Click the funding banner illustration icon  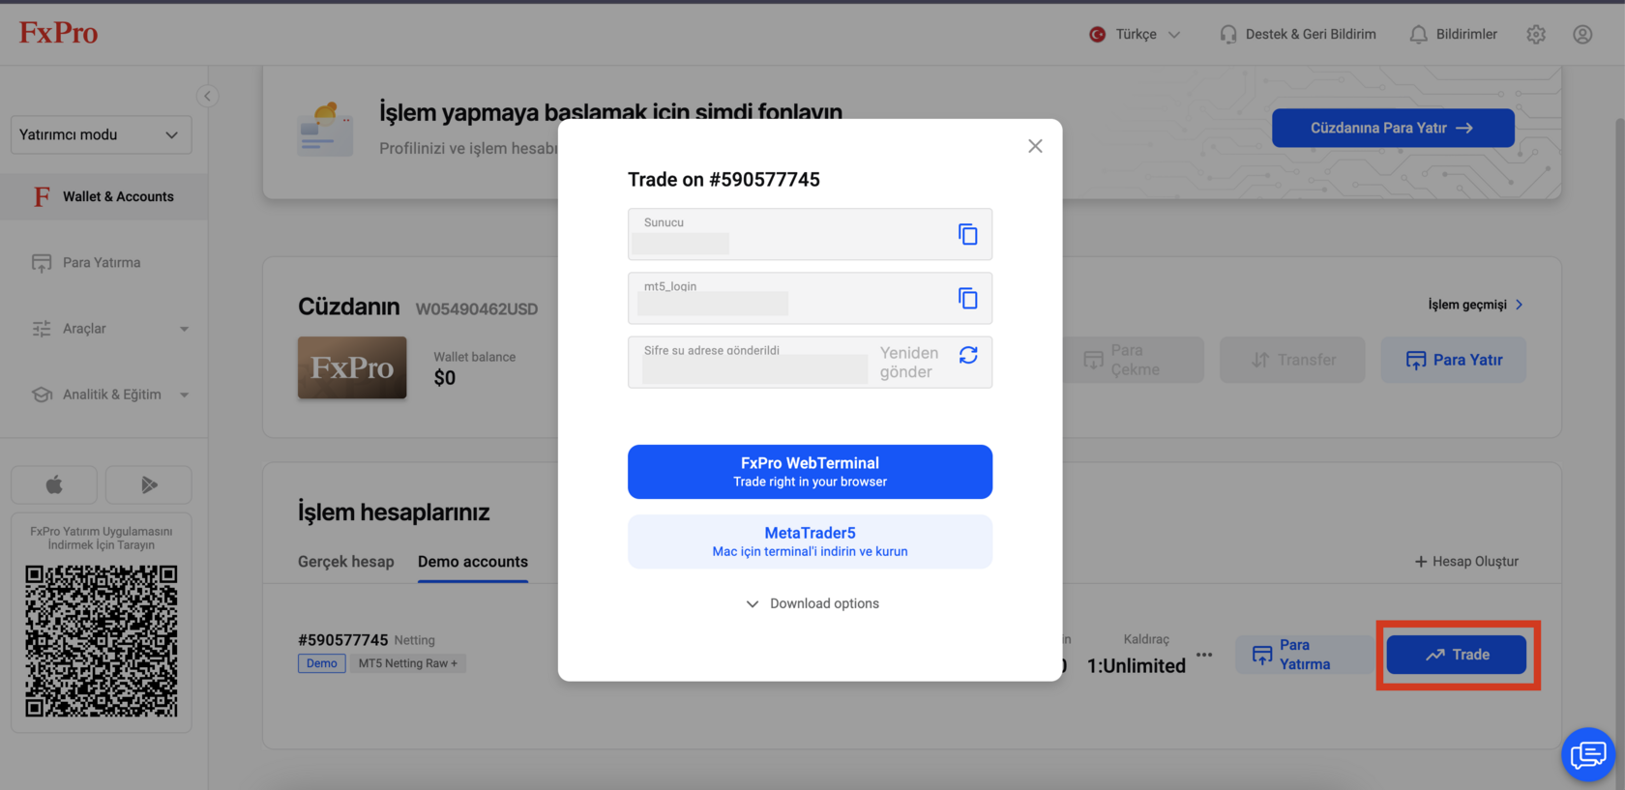click(325, 129)
